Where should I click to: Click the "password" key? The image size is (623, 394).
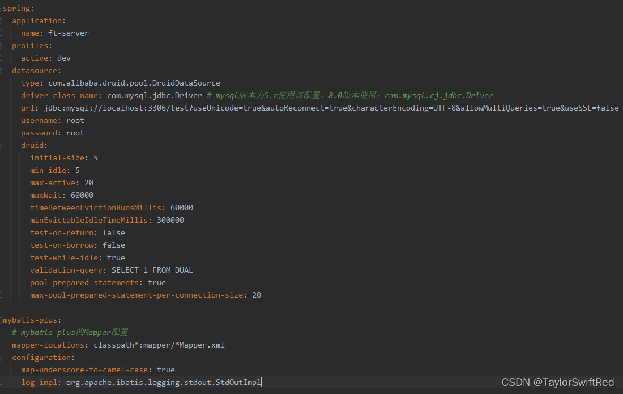coord(39,133)
